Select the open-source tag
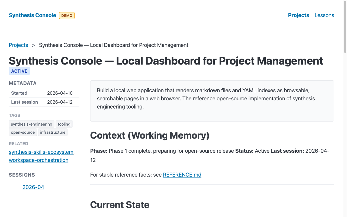 (x=23, y=132)
